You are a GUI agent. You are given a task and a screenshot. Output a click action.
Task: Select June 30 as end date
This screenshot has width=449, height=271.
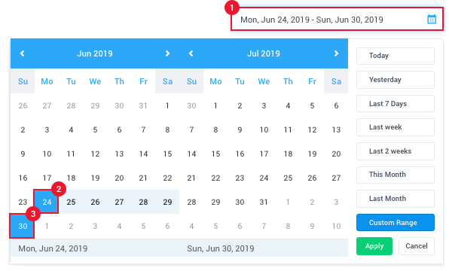pos(23,226)
